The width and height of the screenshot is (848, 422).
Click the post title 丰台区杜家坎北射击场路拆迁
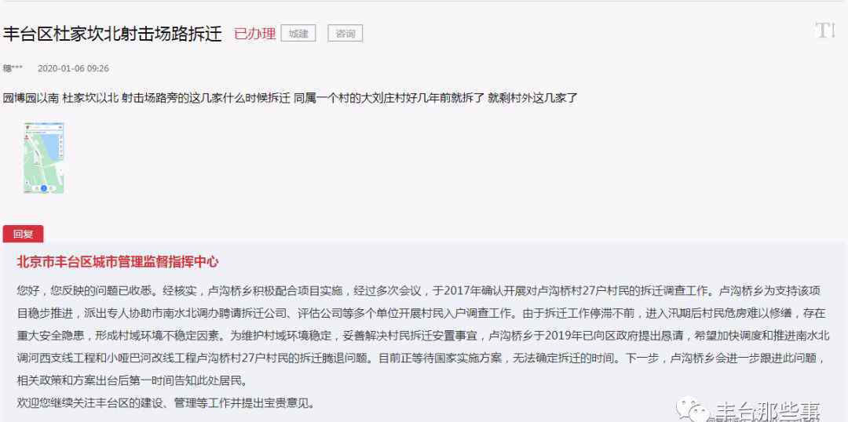[112, 34]
